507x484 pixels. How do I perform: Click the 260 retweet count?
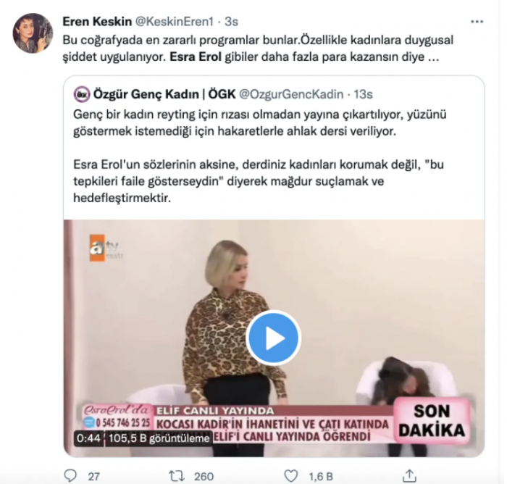(204, 476)
